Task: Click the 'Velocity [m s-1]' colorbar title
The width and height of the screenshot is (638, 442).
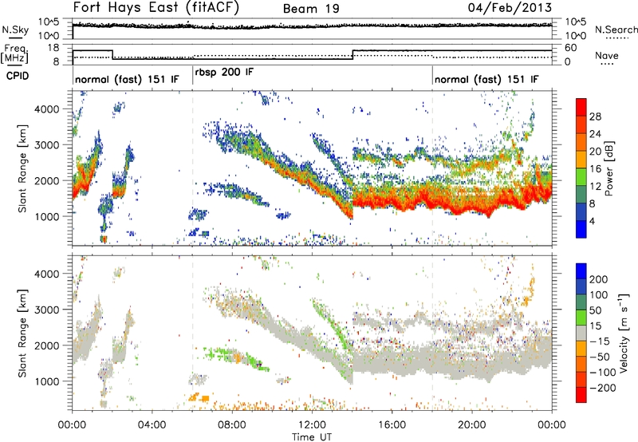Action: (x=624, y=333)
